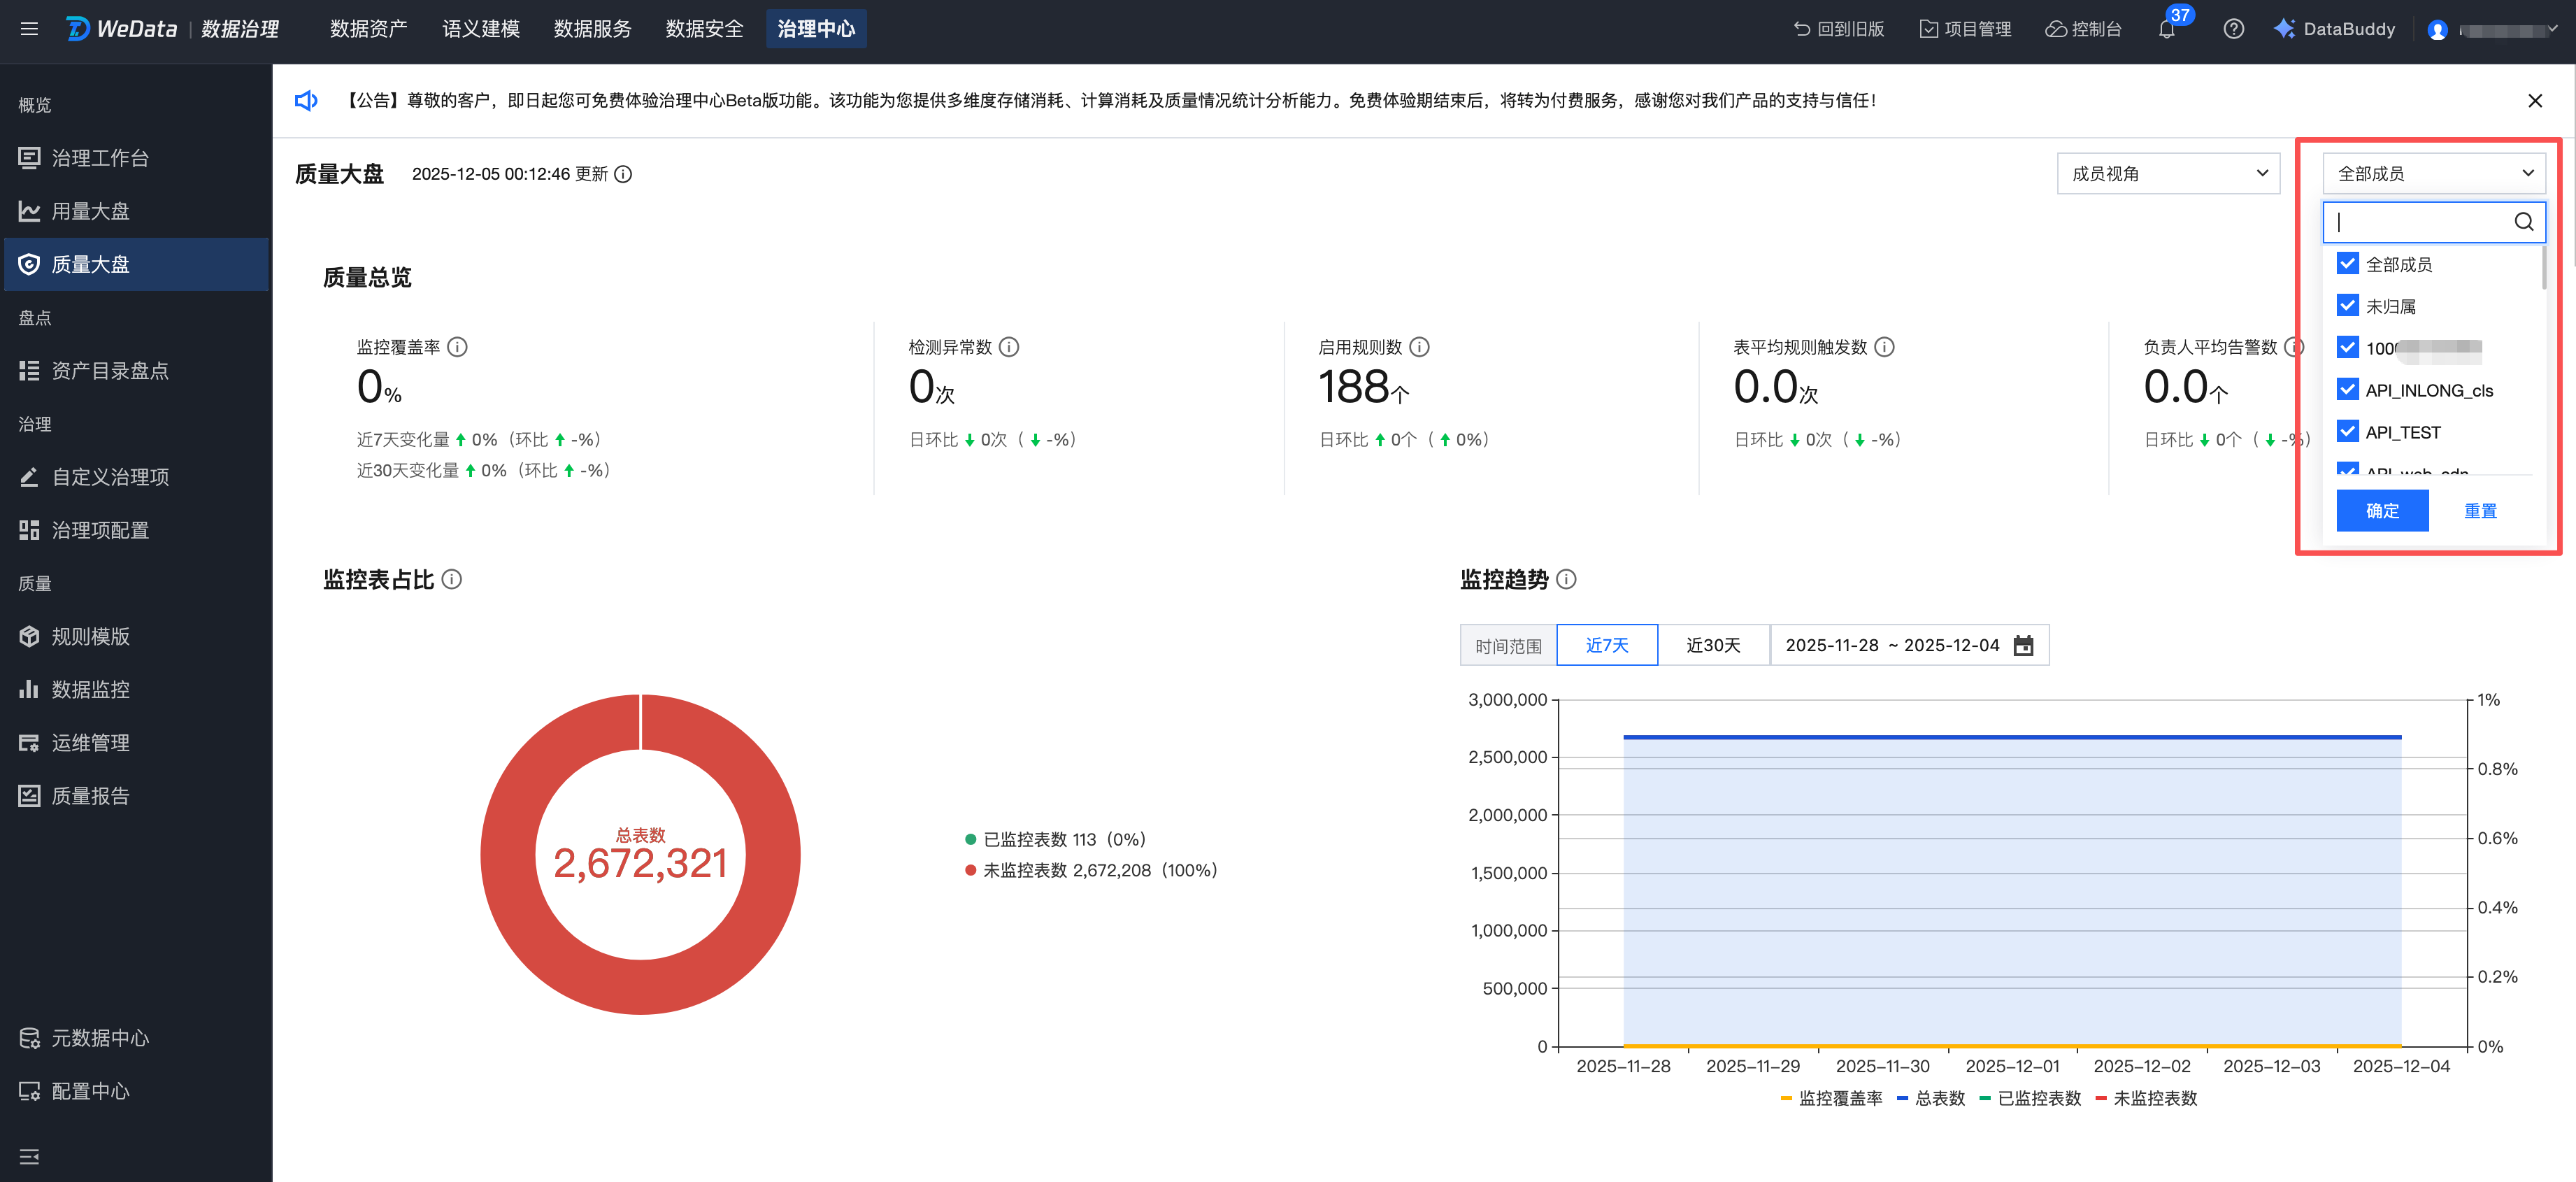Screen dimensions: 2576x1182
Task: Click the info icon beside 监控覆盖率
Action: (457, 347)
